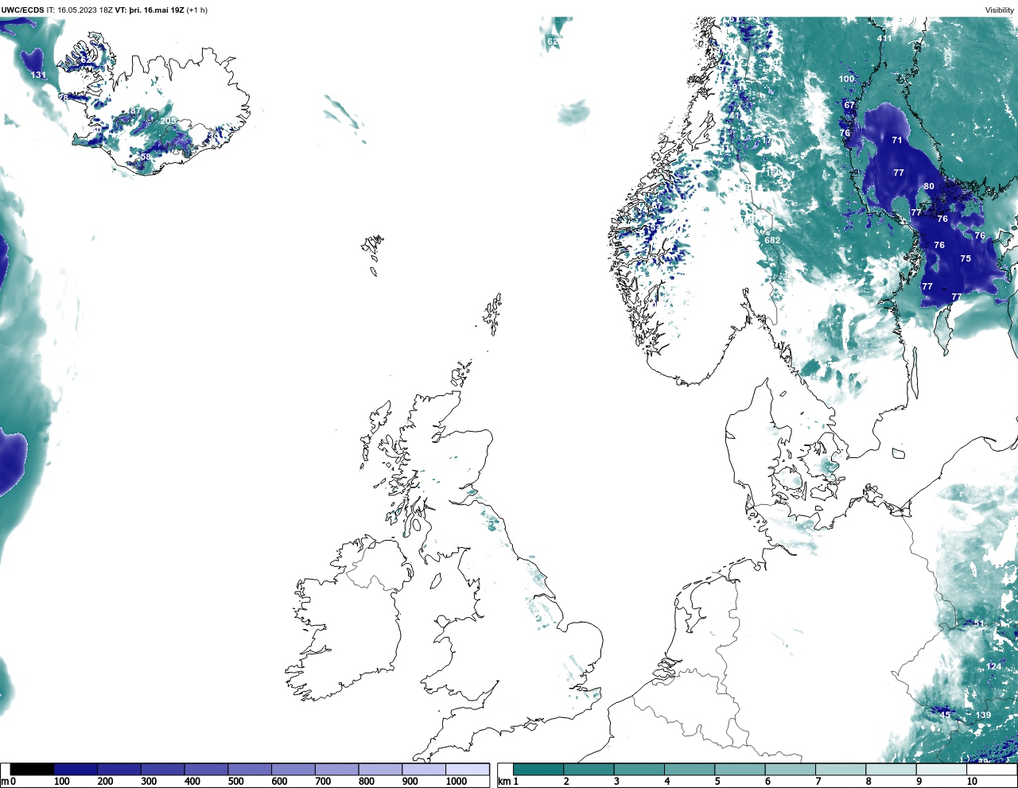Viewport: 1018px width, 788px height.
Task: Click the 5–6 km legend color swatch
Action: 740,769
